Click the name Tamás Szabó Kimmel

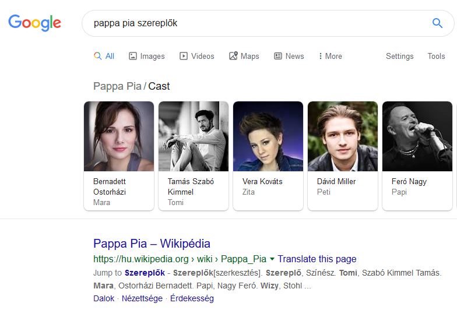[191, 186]
